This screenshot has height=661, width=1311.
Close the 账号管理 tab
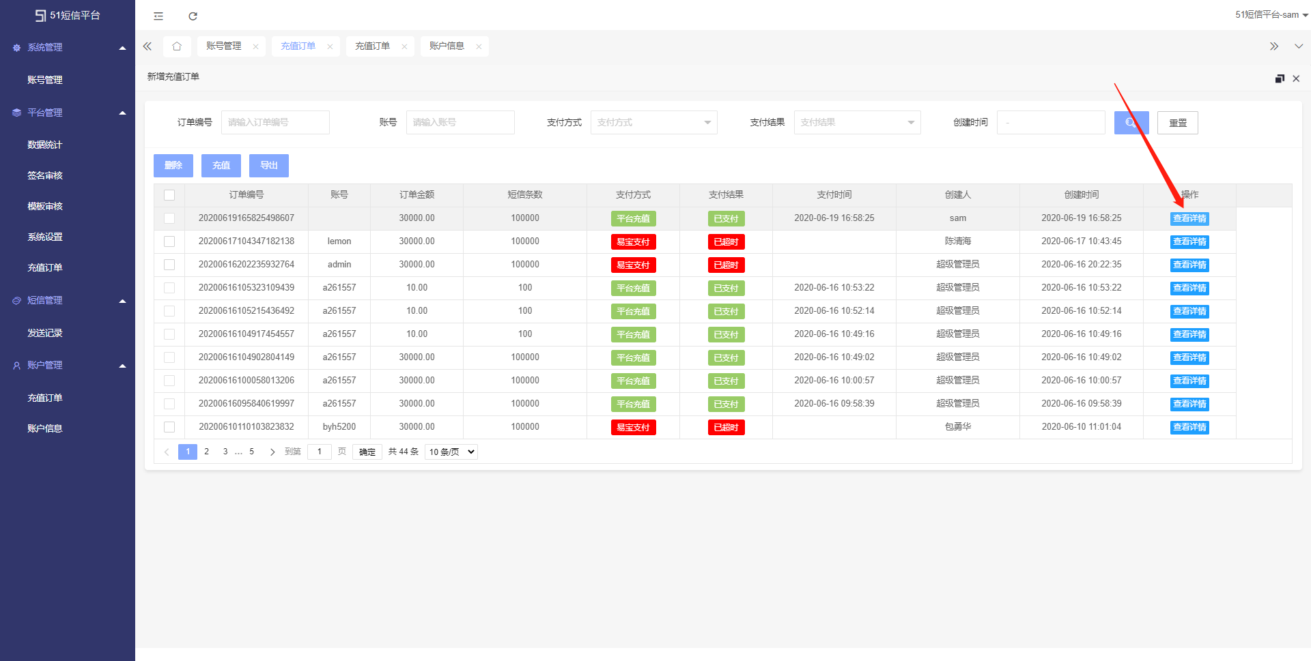pyautogui.click(x=255, y=46)
